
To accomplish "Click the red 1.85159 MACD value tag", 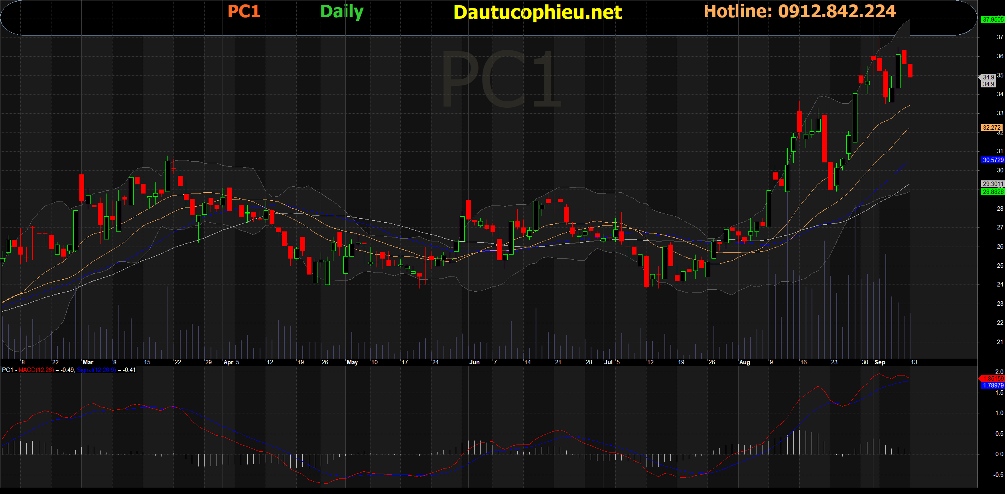I will coord(992,378).
